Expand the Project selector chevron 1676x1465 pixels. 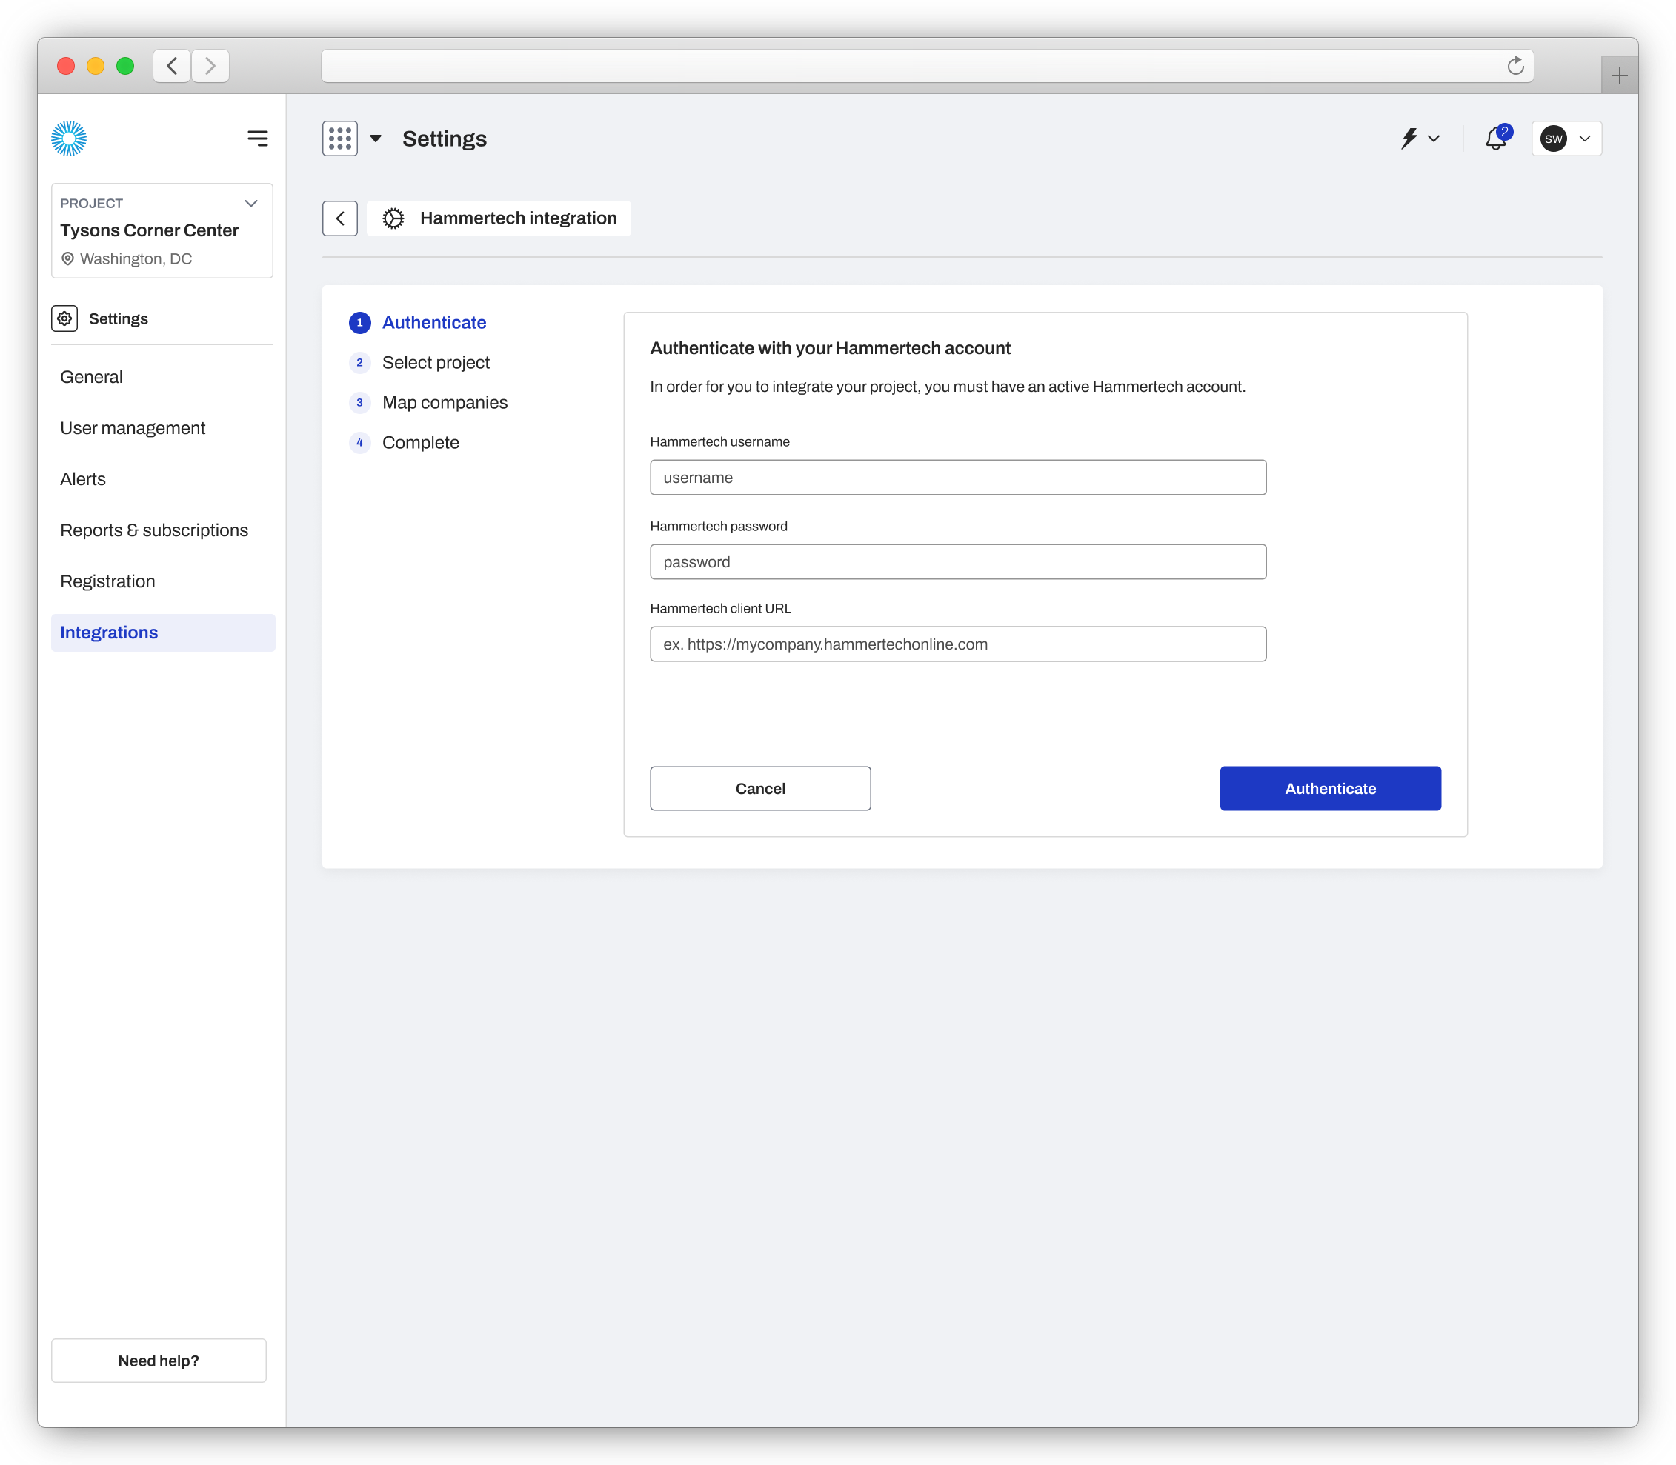point(251,203)
